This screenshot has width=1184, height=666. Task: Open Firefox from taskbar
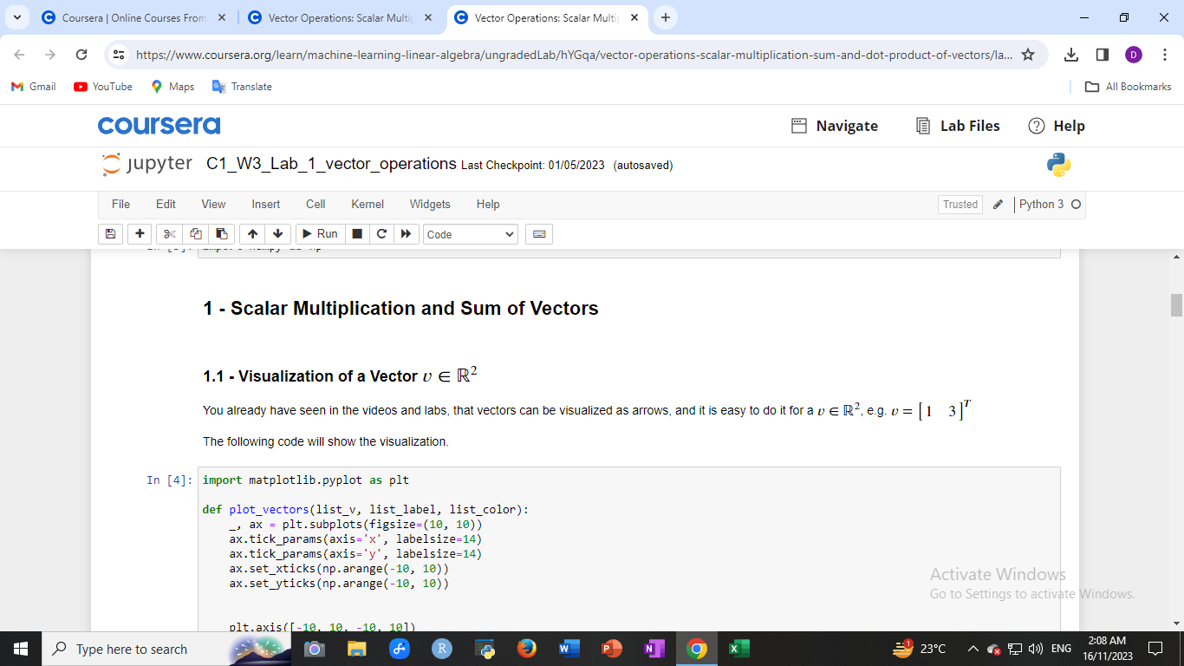pos(526,649)
